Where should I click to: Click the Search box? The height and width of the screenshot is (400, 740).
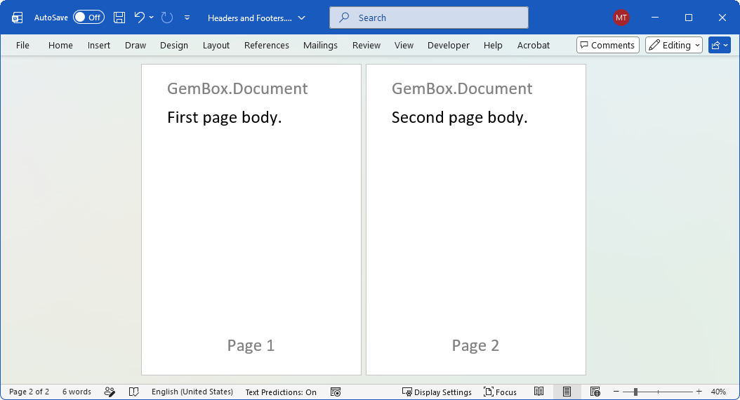[428, 18]
